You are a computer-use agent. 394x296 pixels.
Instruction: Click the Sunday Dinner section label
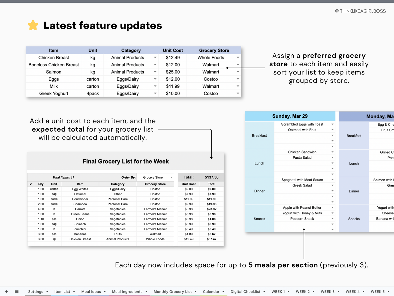pos(259,191)
